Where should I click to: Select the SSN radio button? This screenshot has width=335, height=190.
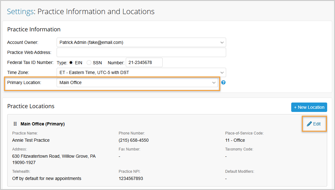coord(89,62)
